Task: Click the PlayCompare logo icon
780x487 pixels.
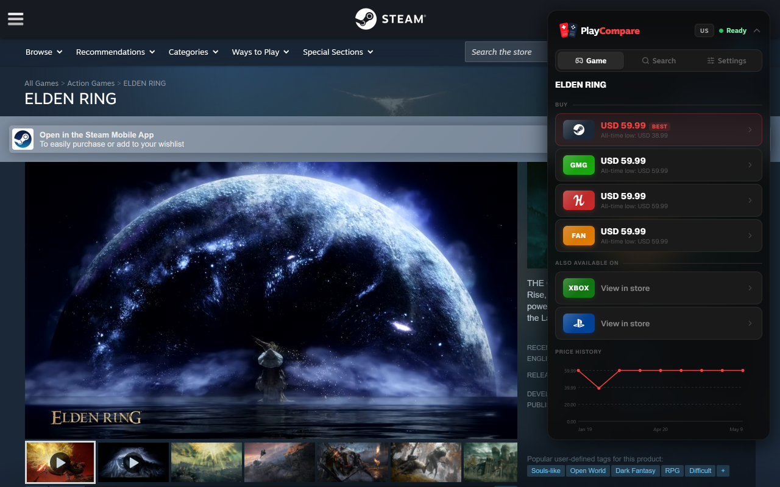Action: [568, 30]
